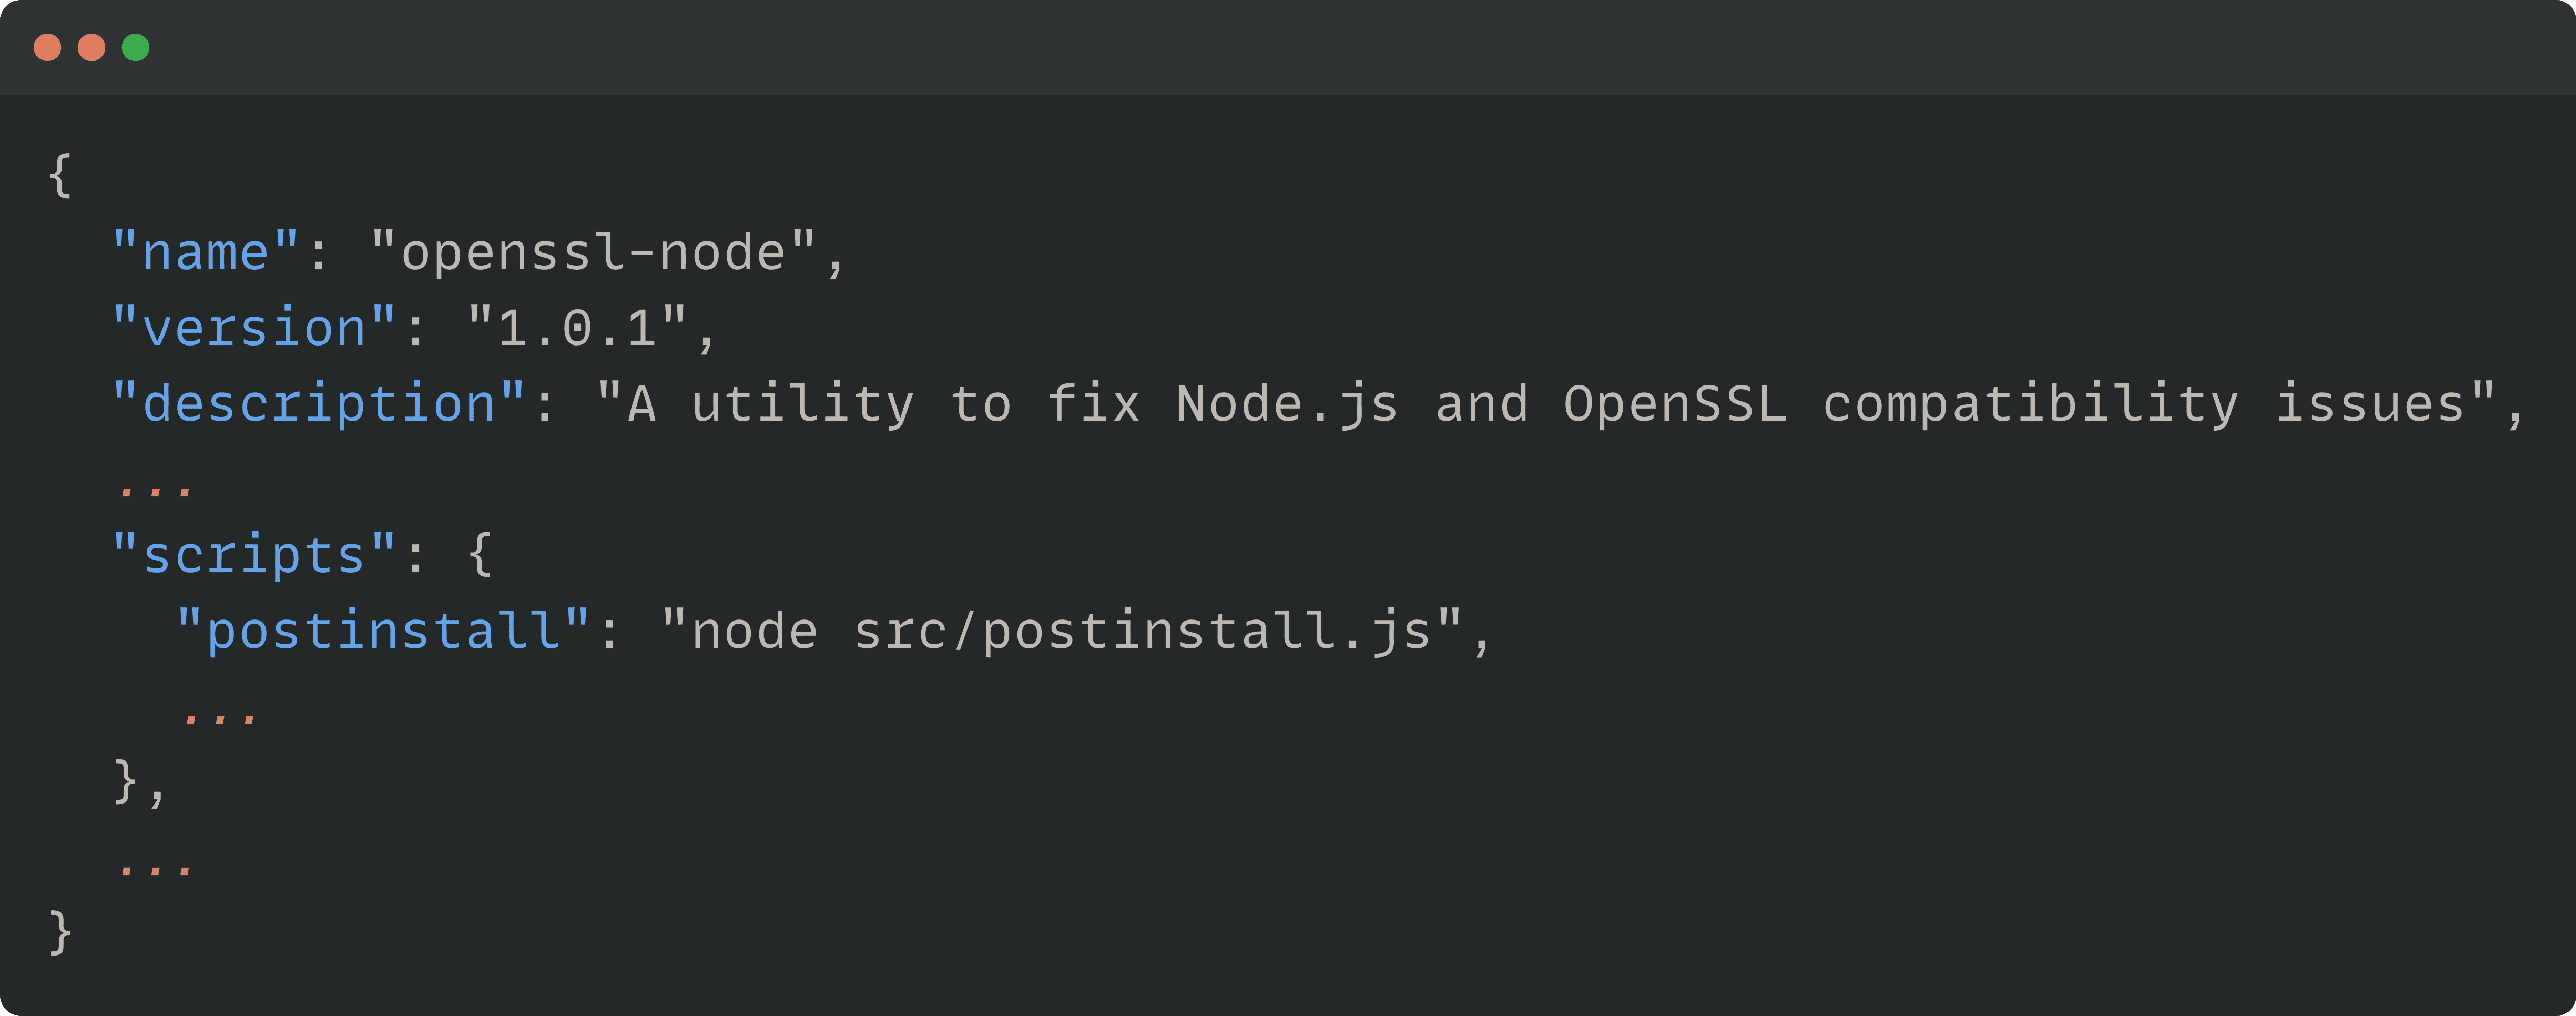Click the final closing brace at the bottom
Viewport: 2576px width, 1016px height.
pos(60,932)
